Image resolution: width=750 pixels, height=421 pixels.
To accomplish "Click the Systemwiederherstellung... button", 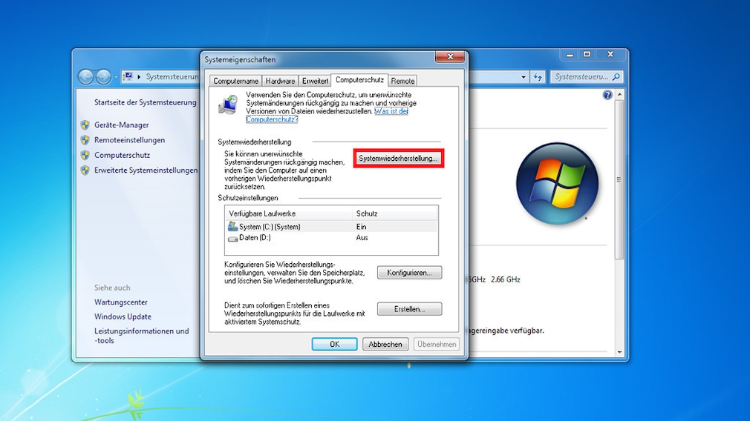I will 399,158.
